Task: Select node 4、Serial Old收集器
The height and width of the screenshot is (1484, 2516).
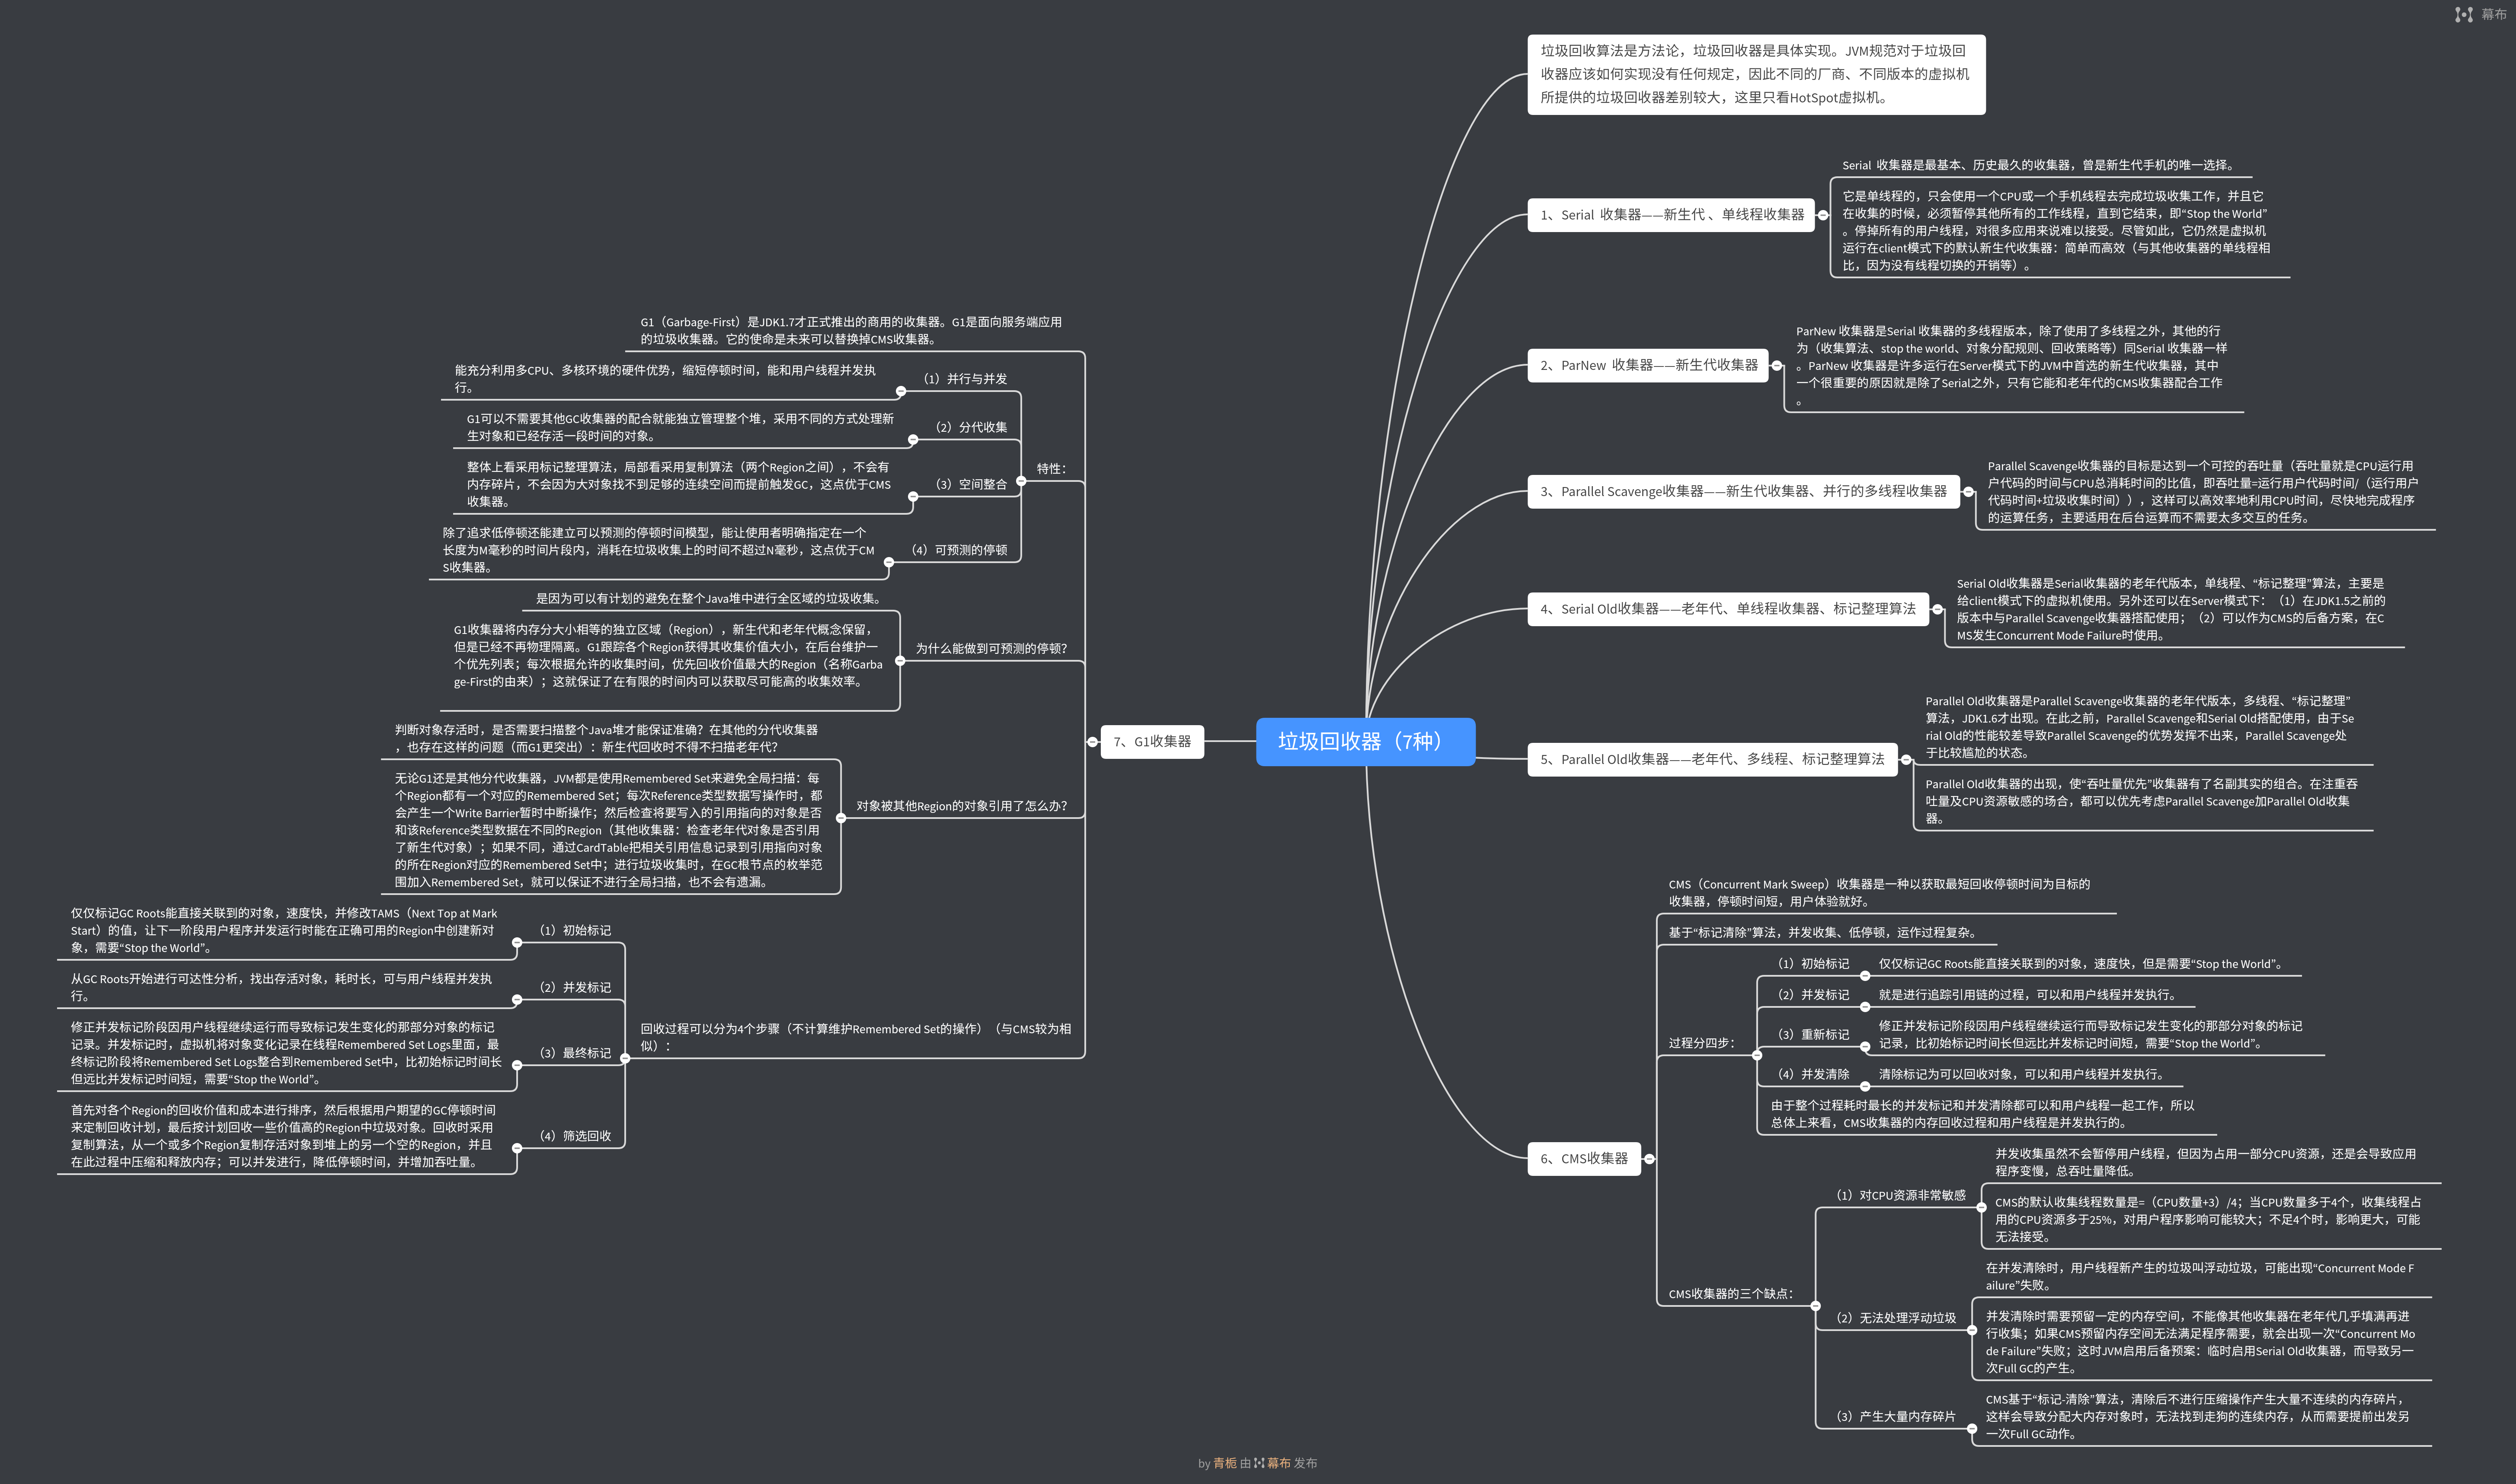Action: click(x=1728, y=609)
